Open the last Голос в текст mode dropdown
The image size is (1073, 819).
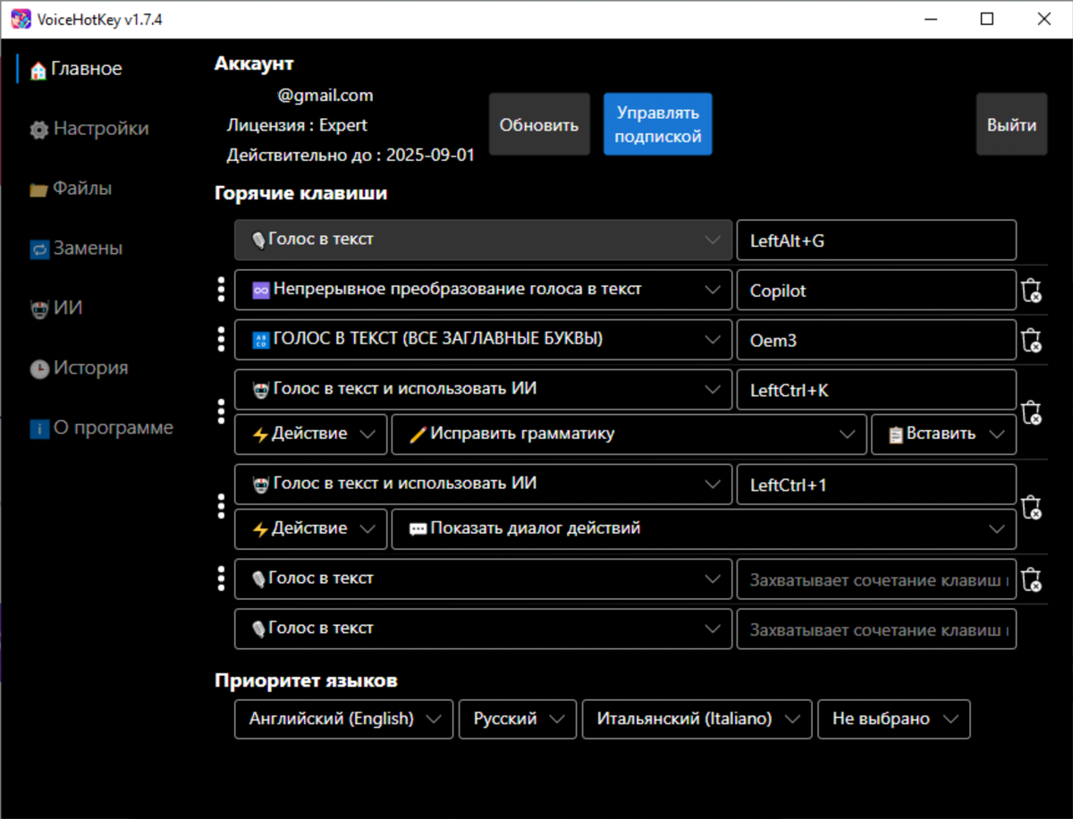[x=483, y=629]
